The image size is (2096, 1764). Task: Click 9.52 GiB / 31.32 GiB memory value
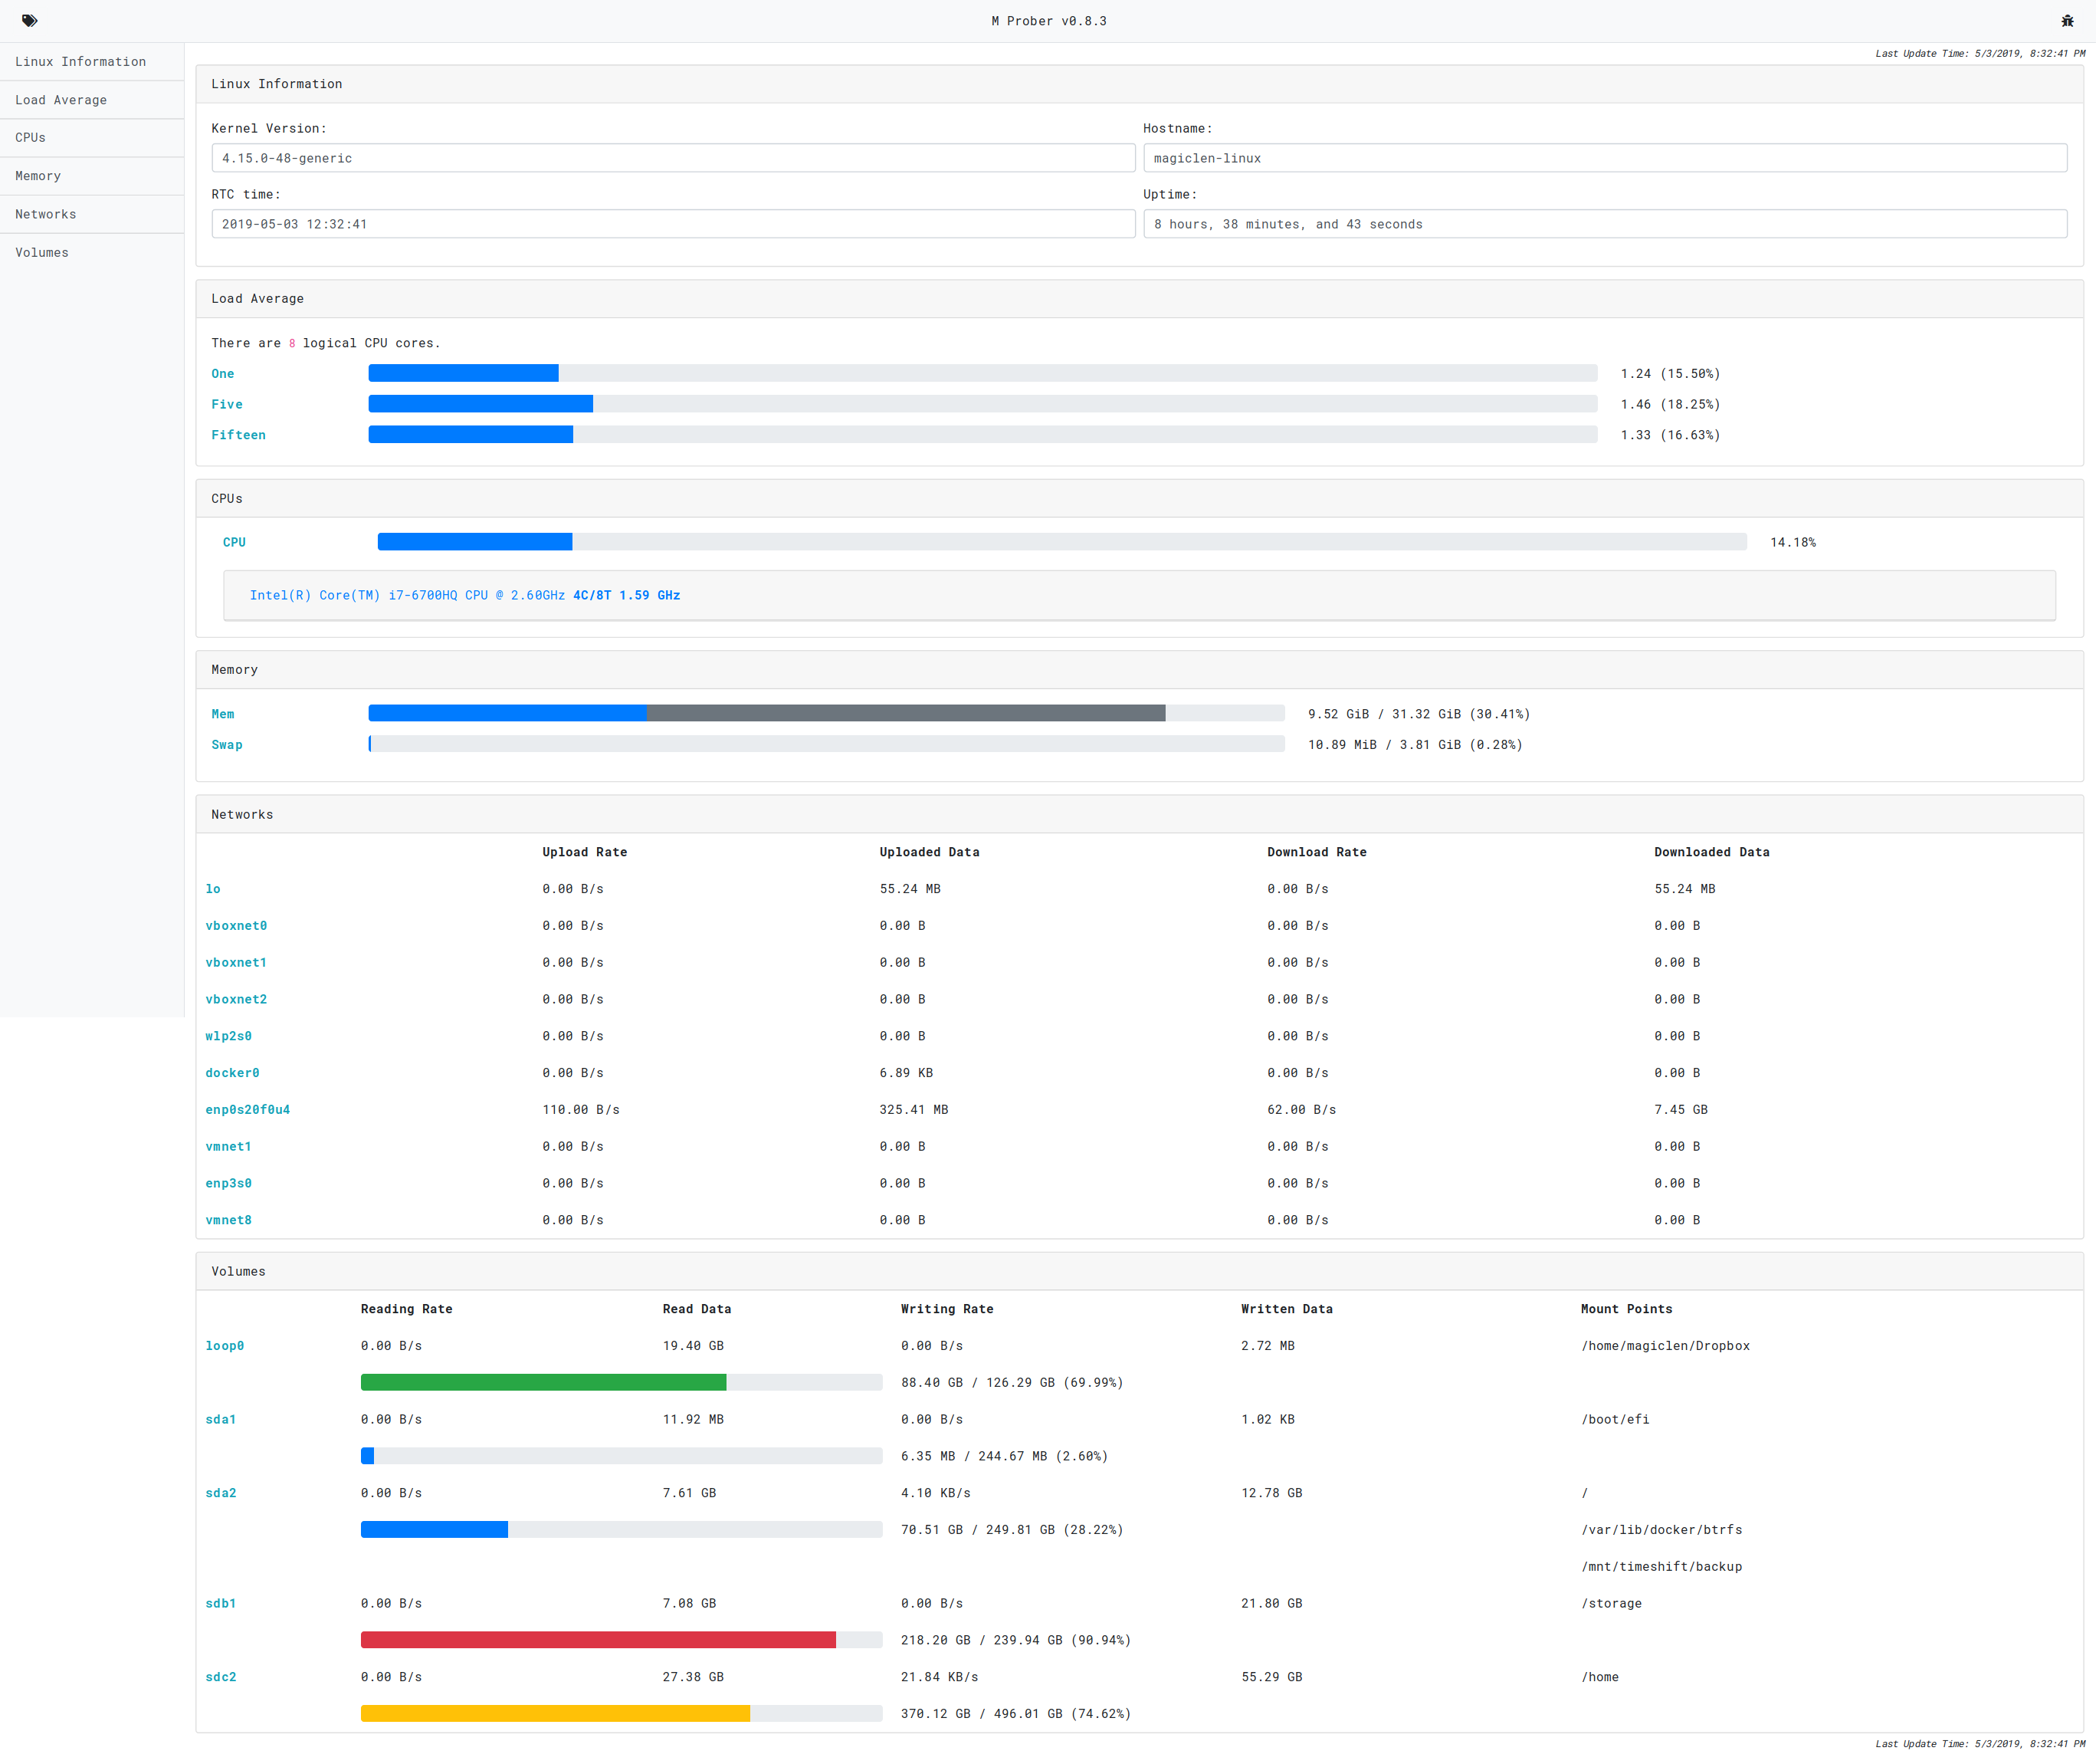(x=1419, y=714)
